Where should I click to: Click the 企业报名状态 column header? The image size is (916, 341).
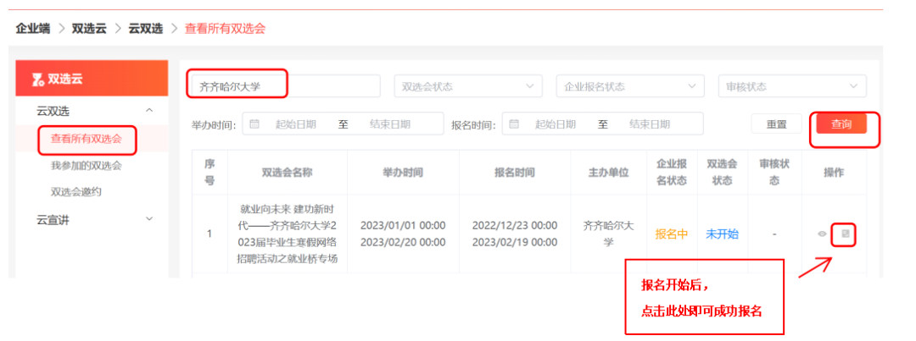(672, 172)
